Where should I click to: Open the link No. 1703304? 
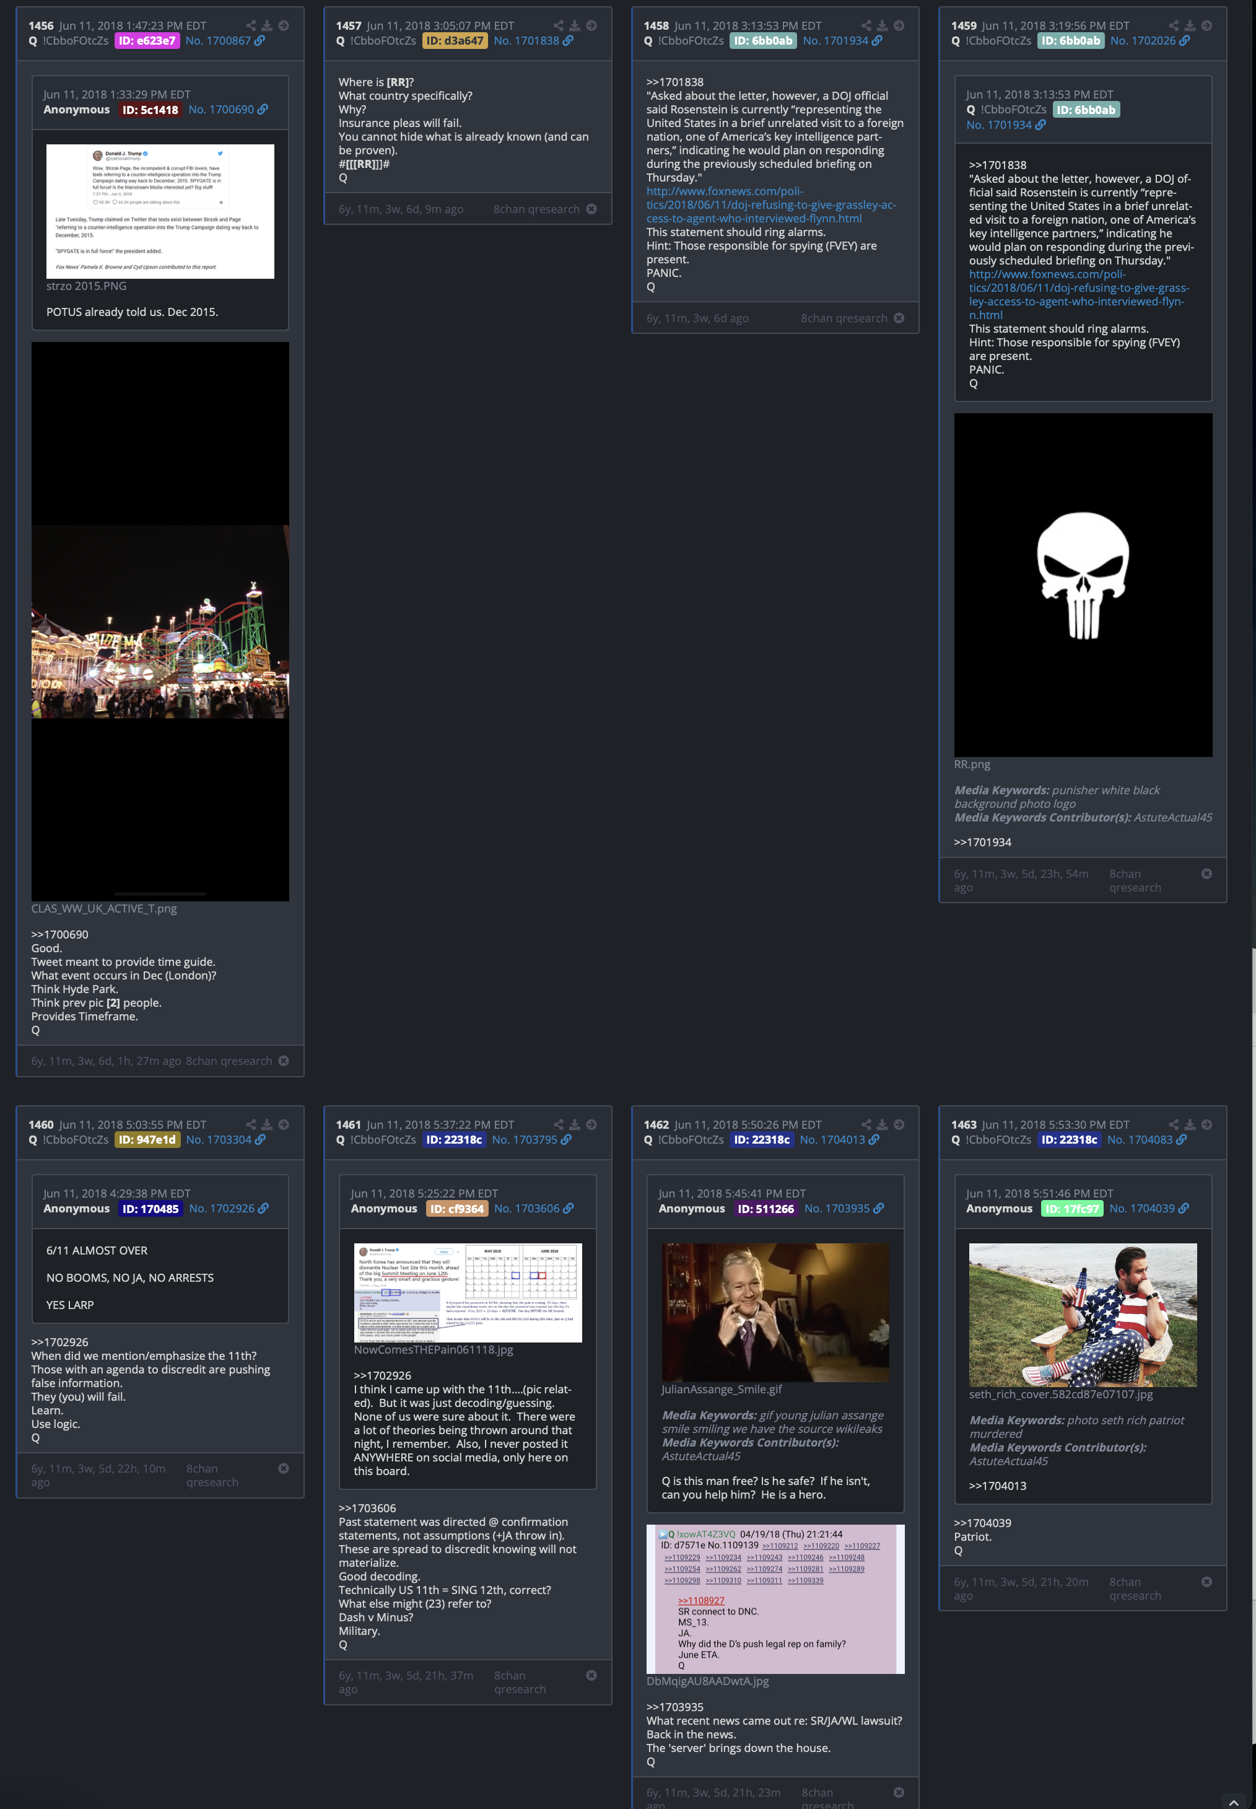point(225,1140)
